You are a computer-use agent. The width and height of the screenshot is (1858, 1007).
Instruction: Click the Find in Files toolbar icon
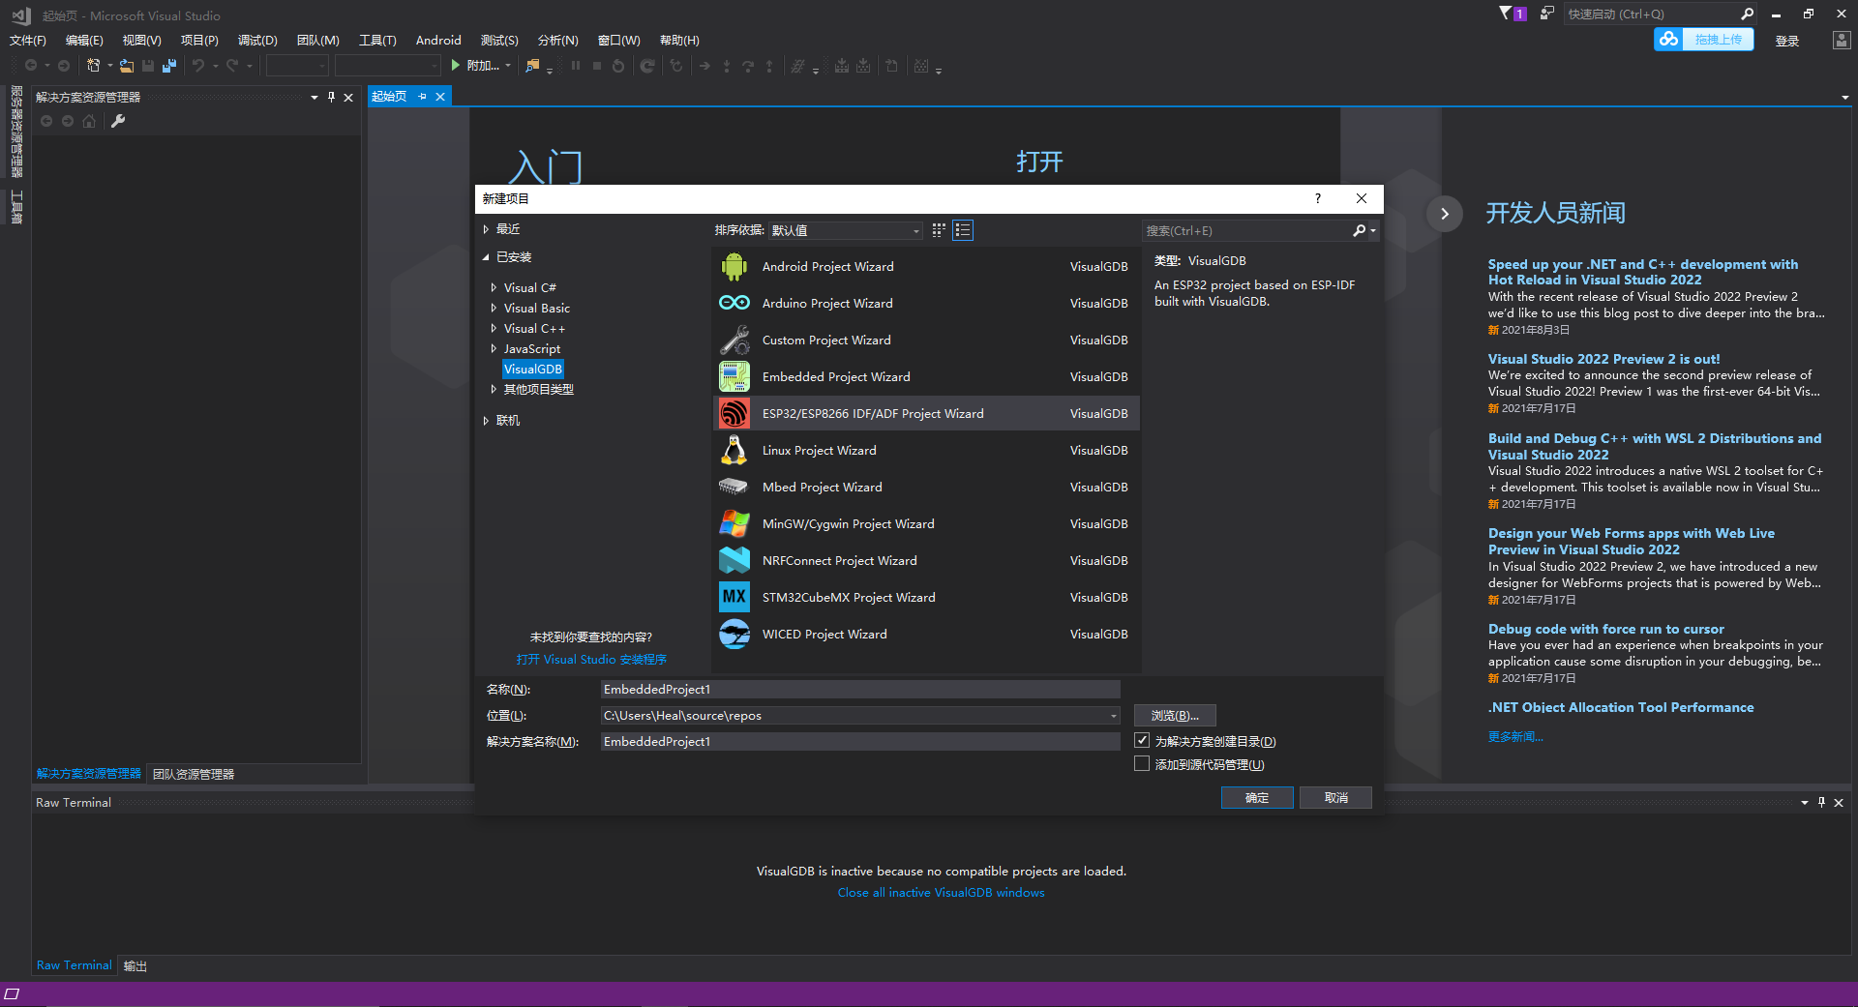(x=532, y=66)
